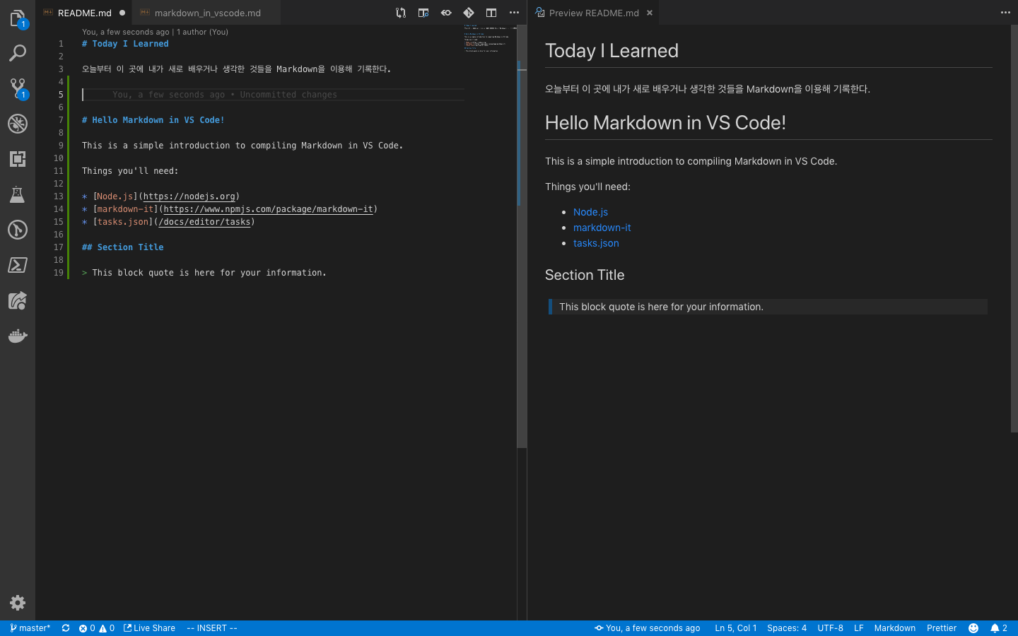Change language mode Markdown

tap(894, 628)
